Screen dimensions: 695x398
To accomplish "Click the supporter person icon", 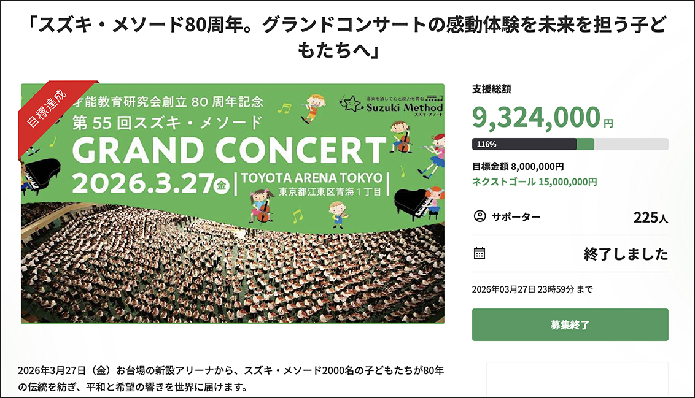I will tap(480, 216).
